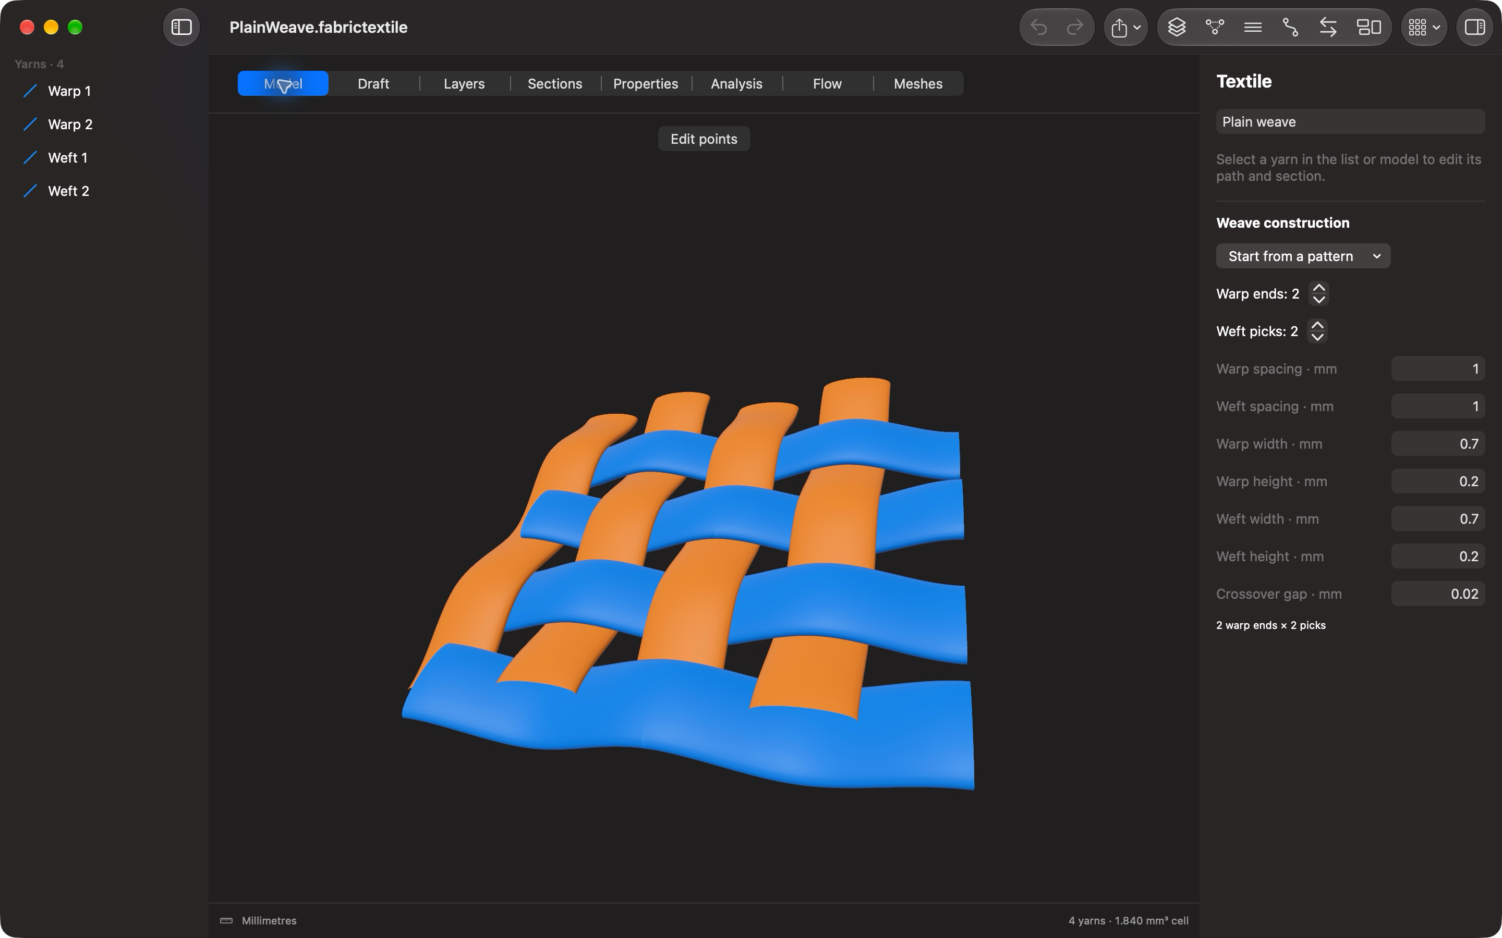1502x938 pixels.
Task: Click the Weave construction heading
Action: point(1283,223)
